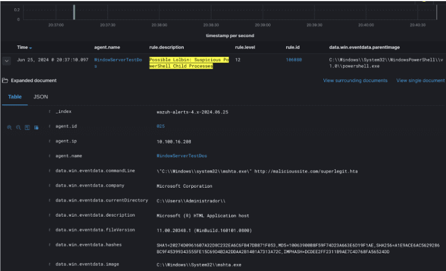Click the rule.level column header
446x271 pixels.
point(245,47)
